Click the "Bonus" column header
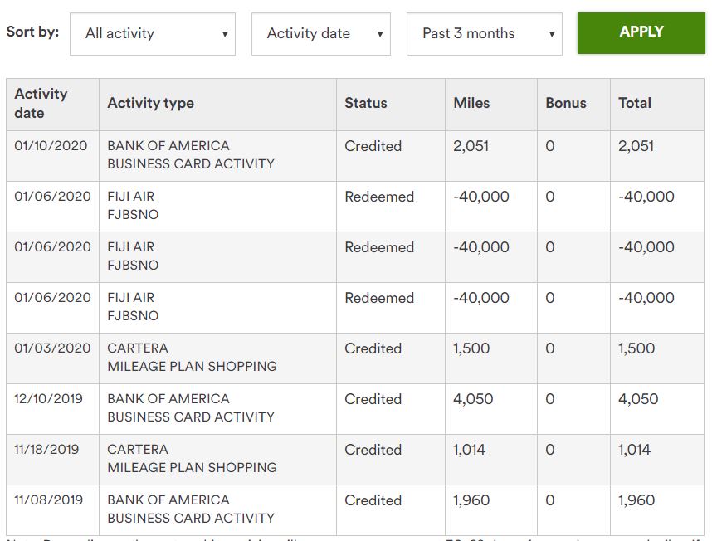This screenshot has height=541, width=712. [x=566, y=104]
